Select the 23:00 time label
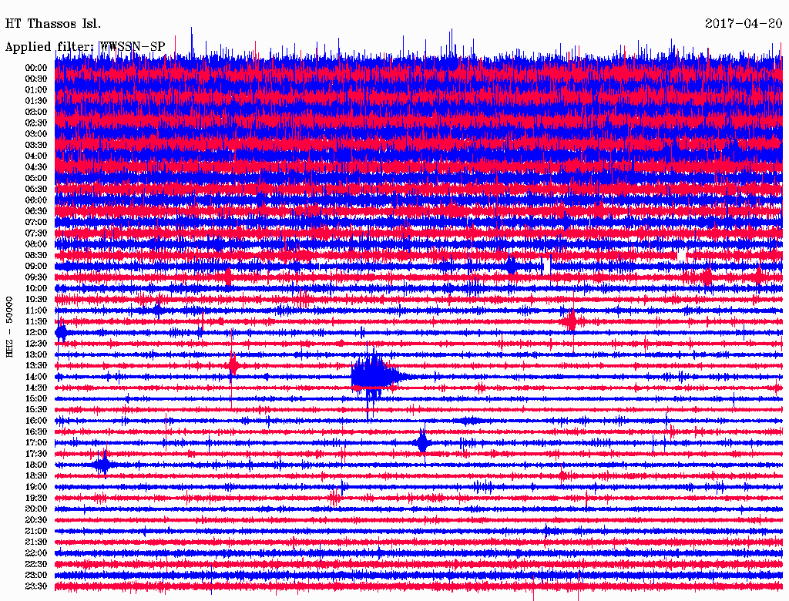 click(x=35, y=575)
